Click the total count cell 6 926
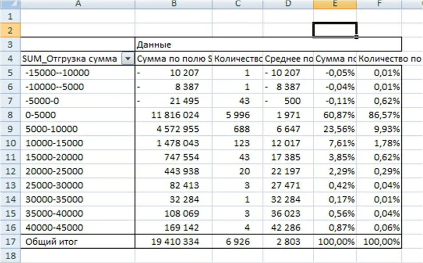This screenshot has height=263, width=423. pyautogui.click(x=237, y=241)
